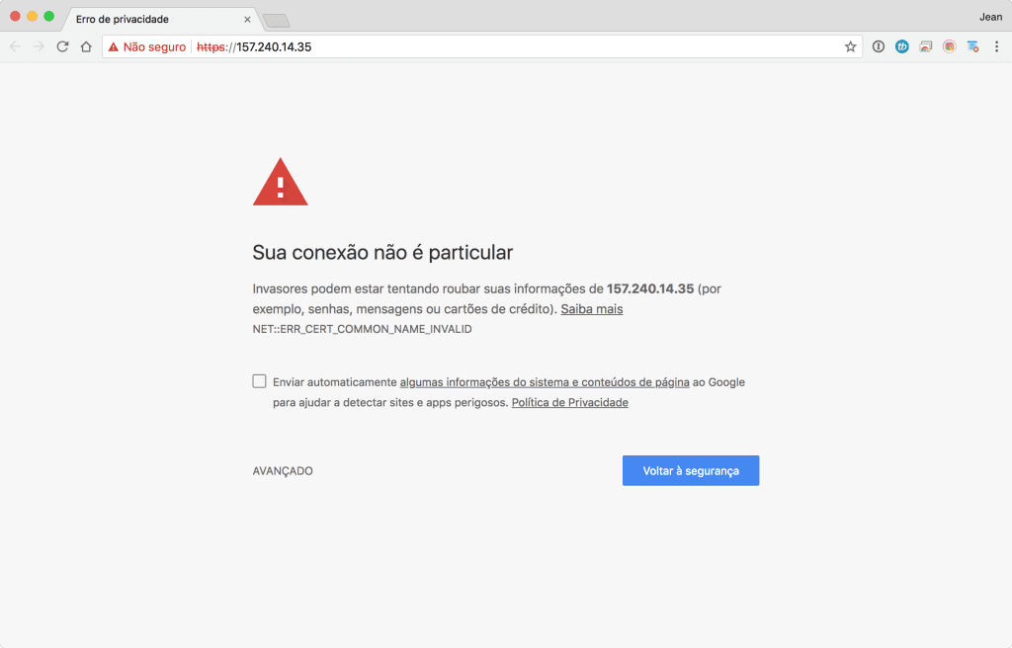Go to the home page icon
1012x648 pixels.
[x=87, y=46]
